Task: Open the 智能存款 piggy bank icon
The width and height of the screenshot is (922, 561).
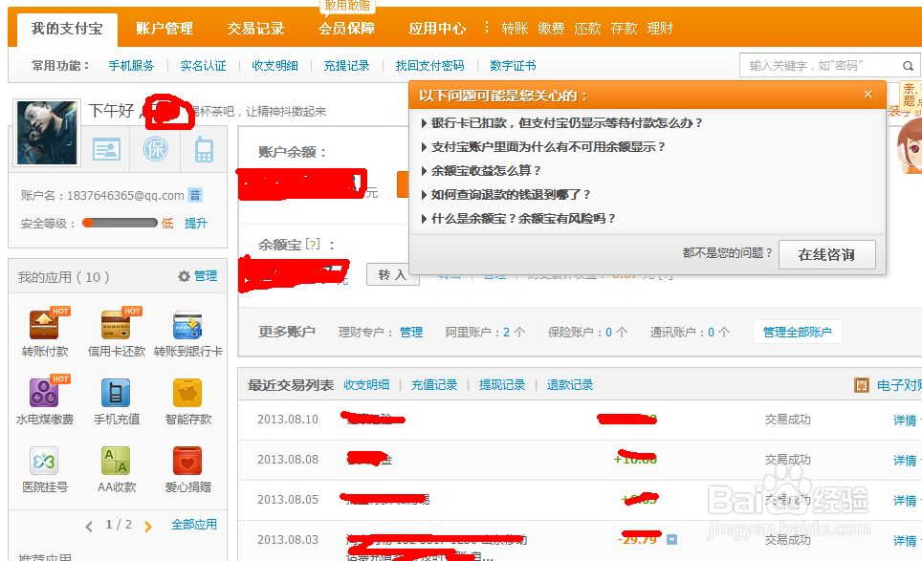Action: [187, 393]
